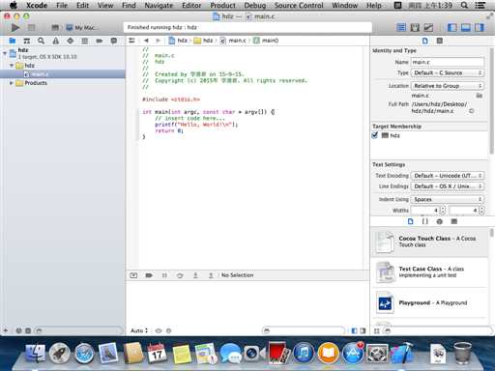This screenshot has height=371, width=495.
Task: Collapse the hdz group folder
Action: pos(12,66)
